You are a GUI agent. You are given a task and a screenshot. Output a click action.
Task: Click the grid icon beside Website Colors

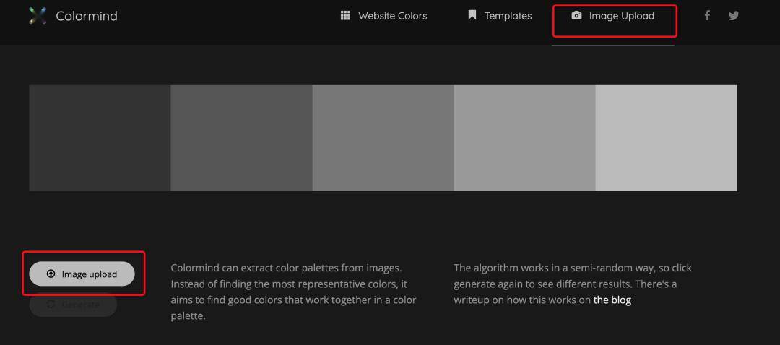click(x=345, y=15)
